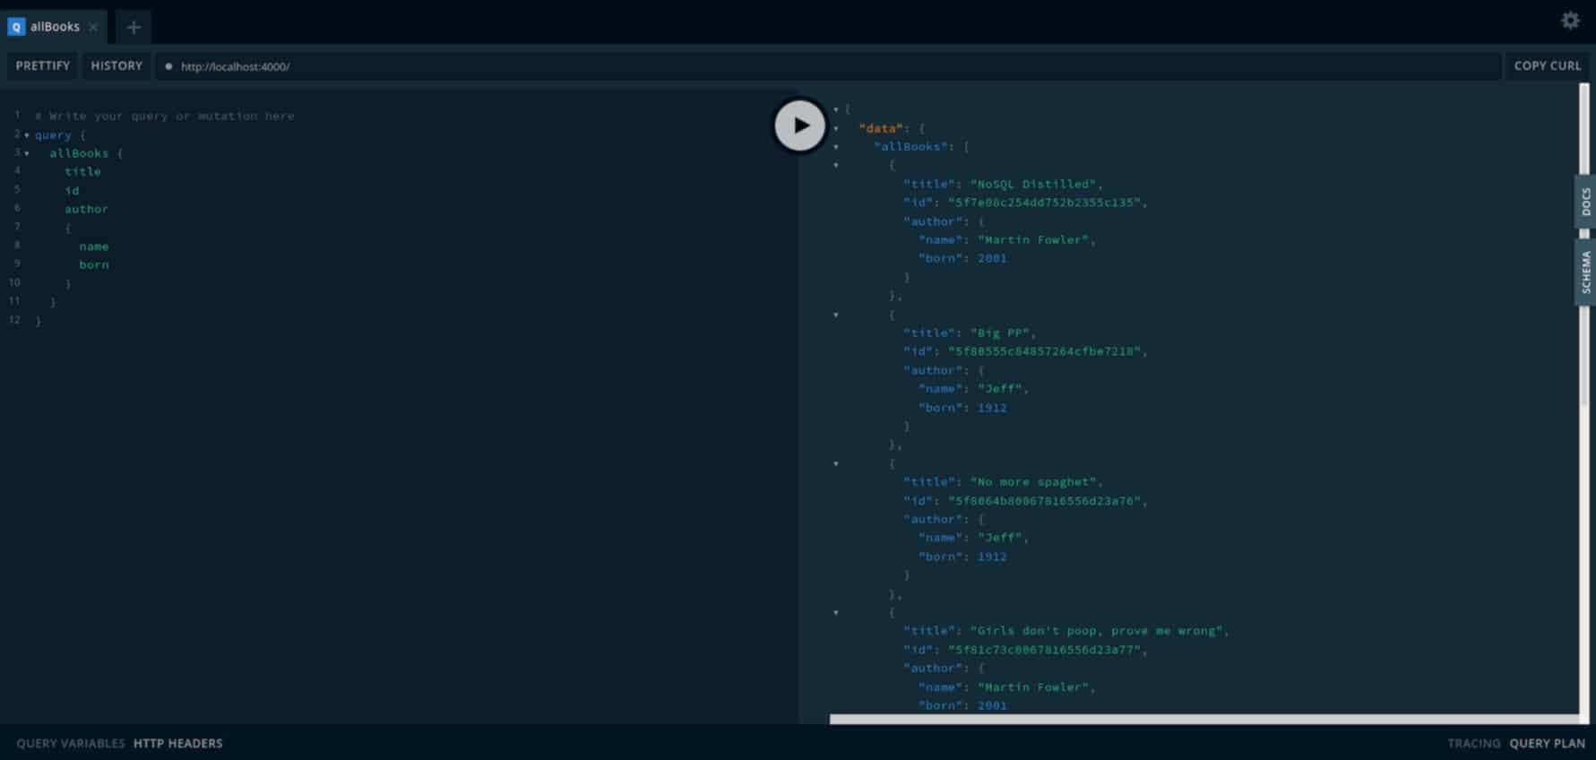1596x760 pixels.
Task: Click the horizontal scrollbar under the response
Action: click(1204, 719)
